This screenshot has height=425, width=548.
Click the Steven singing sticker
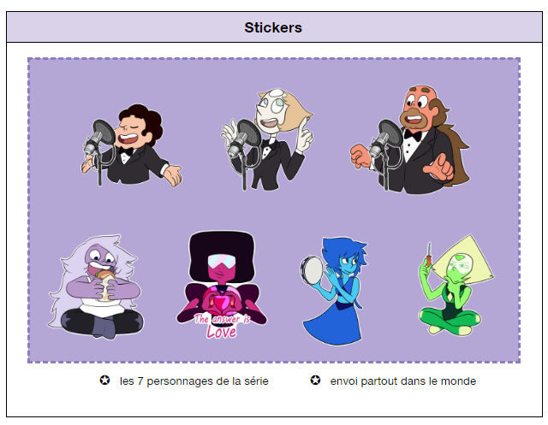click(132, 145)
